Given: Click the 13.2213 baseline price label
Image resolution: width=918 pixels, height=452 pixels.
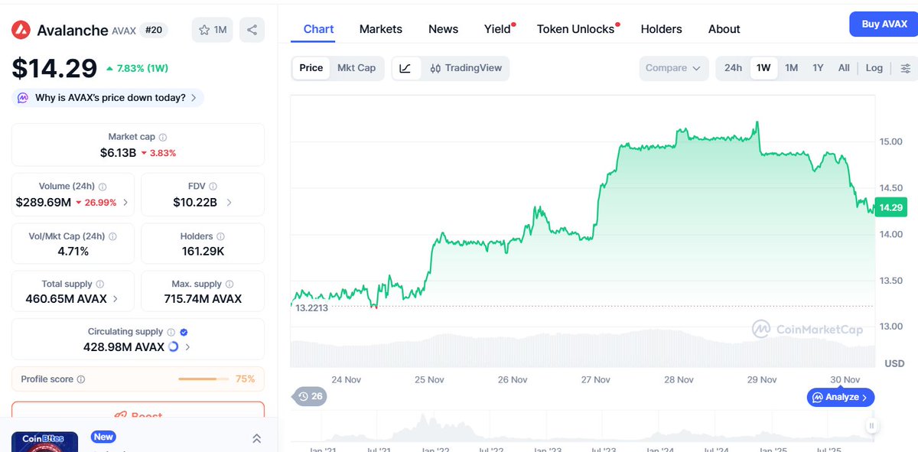Looking at the screenshot, I should click(311, 308).
